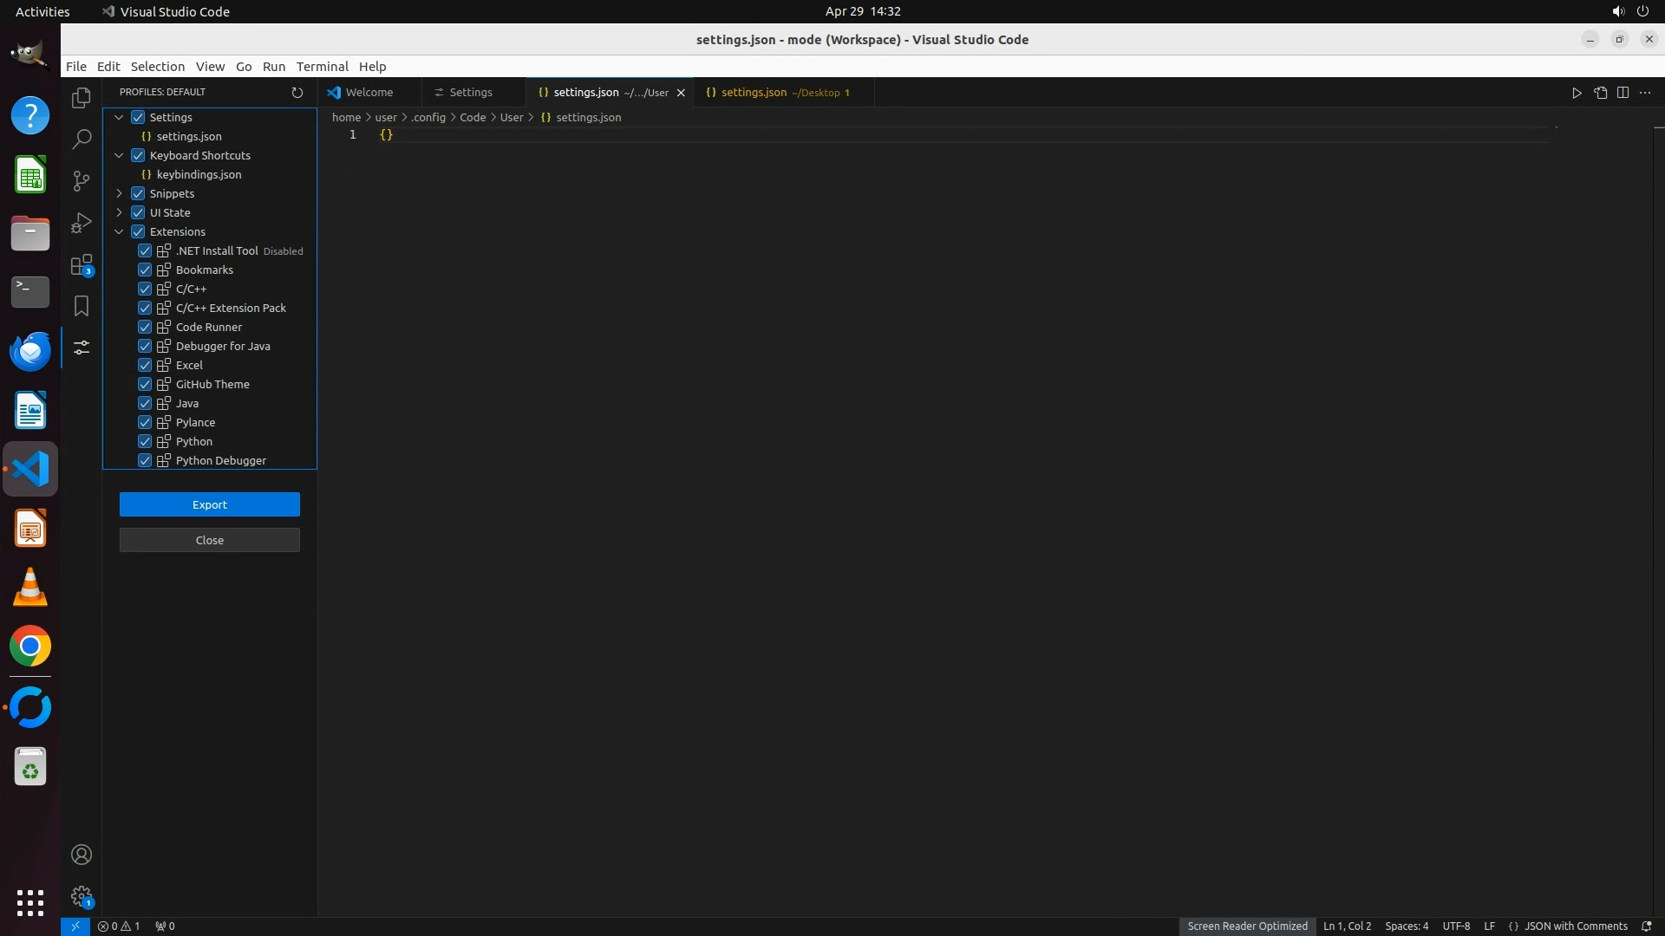Viewport: 1665px width, 936px height.
Task: Uncheck the Bookmarks extension checkbox
Action: tap(145, 270)
